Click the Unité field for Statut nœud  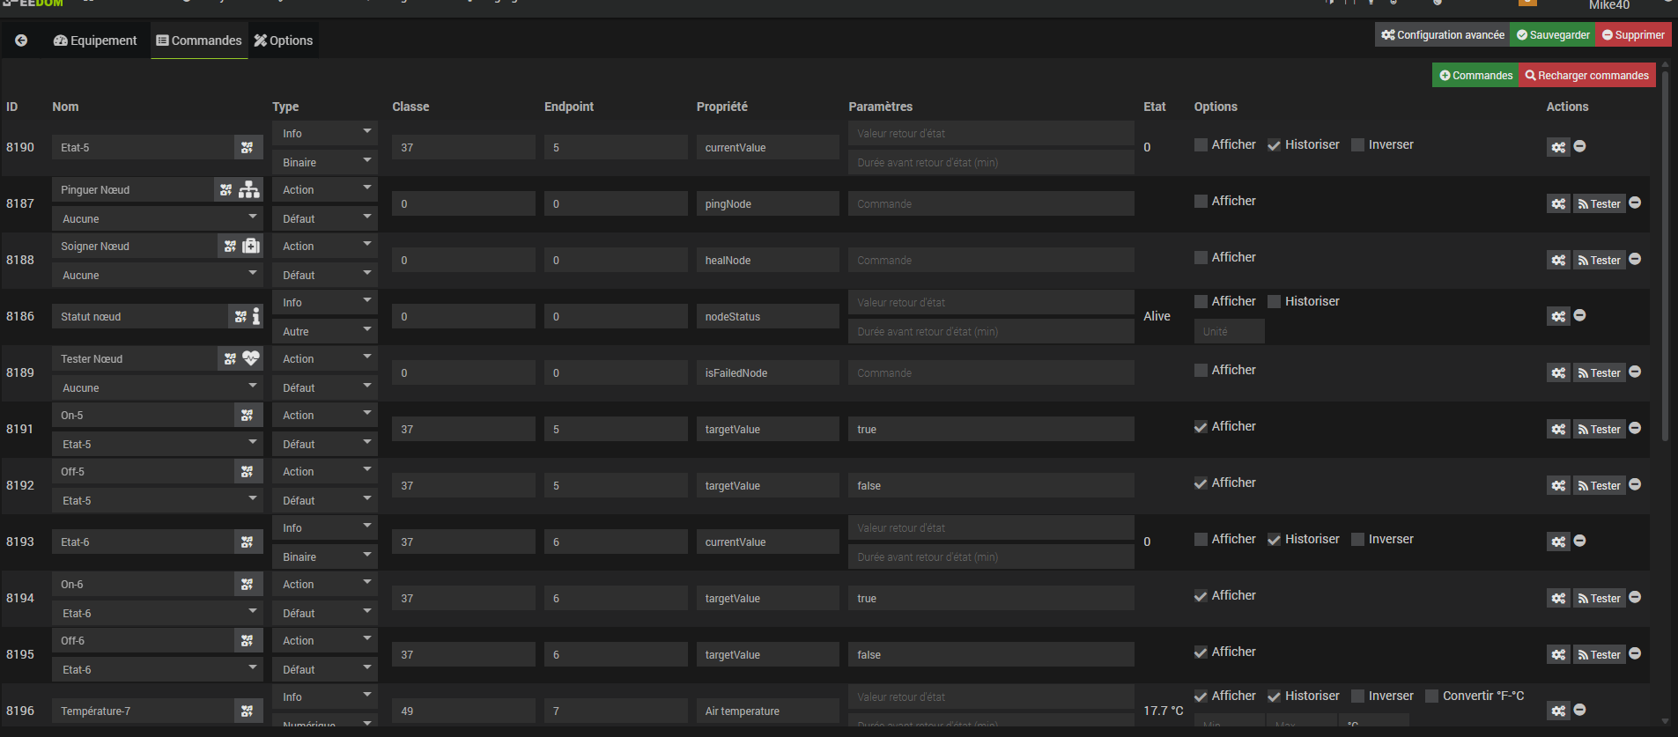[1229, 331]
